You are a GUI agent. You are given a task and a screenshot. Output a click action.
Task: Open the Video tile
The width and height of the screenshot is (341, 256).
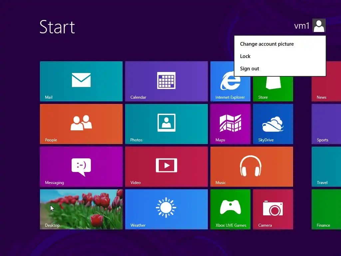(x=167, y=167)
